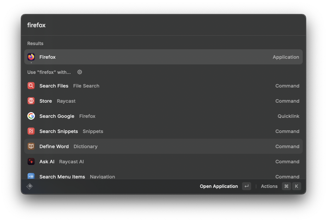The height and width of the screenshot is (222, 327).
Task: Click the Google logo icon
Action: (31, 116)
